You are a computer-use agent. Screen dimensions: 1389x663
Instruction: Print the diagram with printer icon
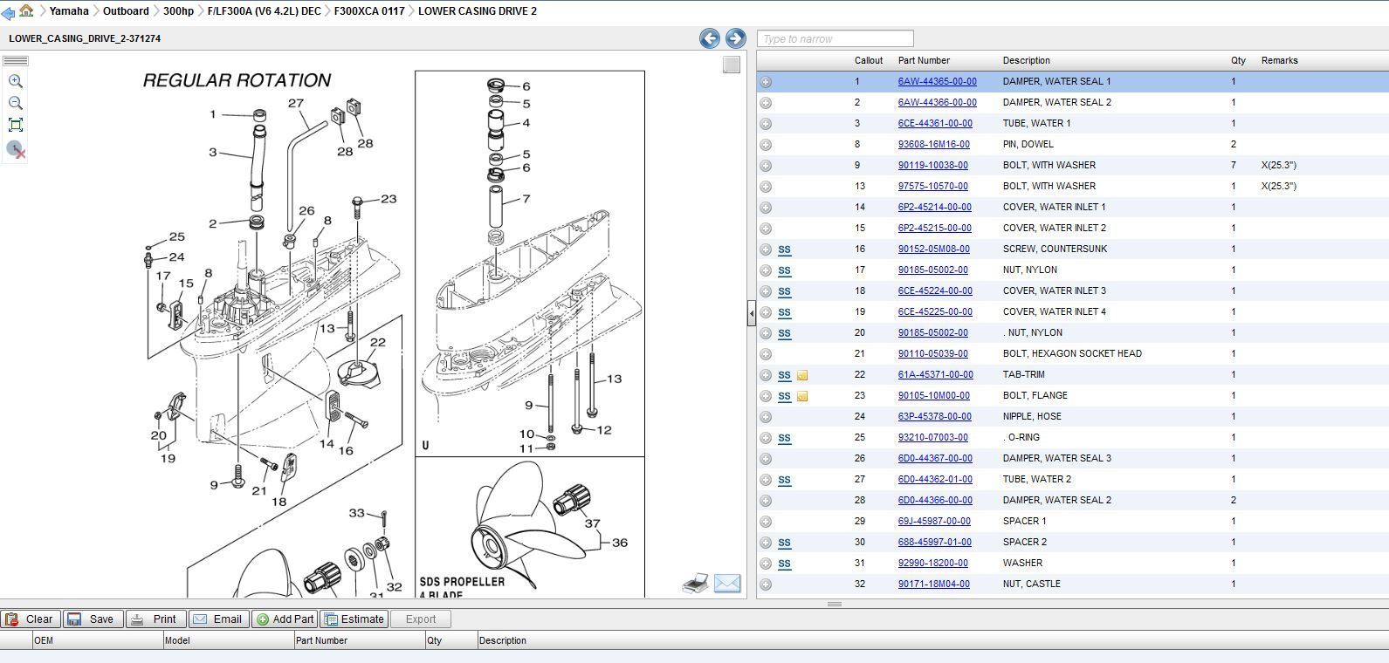pos(695,584)
